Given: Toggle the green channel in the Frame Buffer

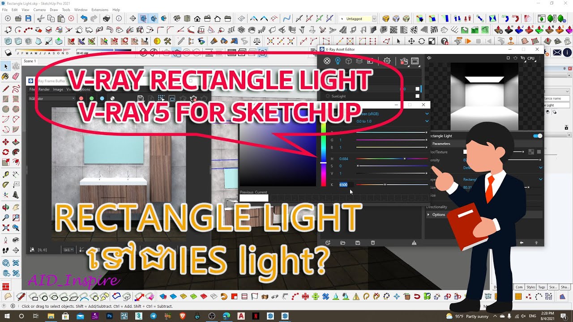Looking at the screenshot, I should click(91, 98).
